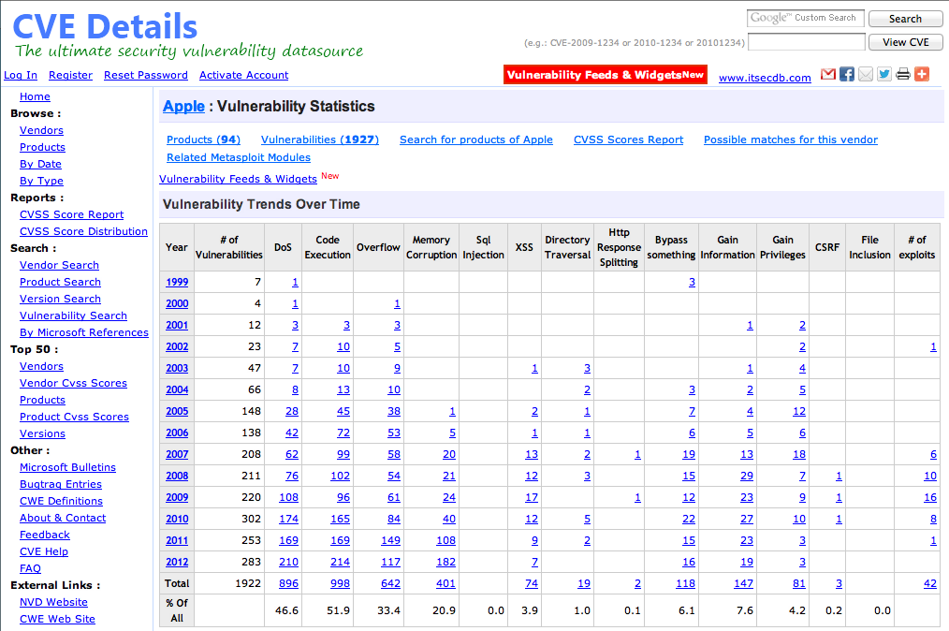
Task: Open Vulnerabilities (1927) link
Action: click(319, 139)
